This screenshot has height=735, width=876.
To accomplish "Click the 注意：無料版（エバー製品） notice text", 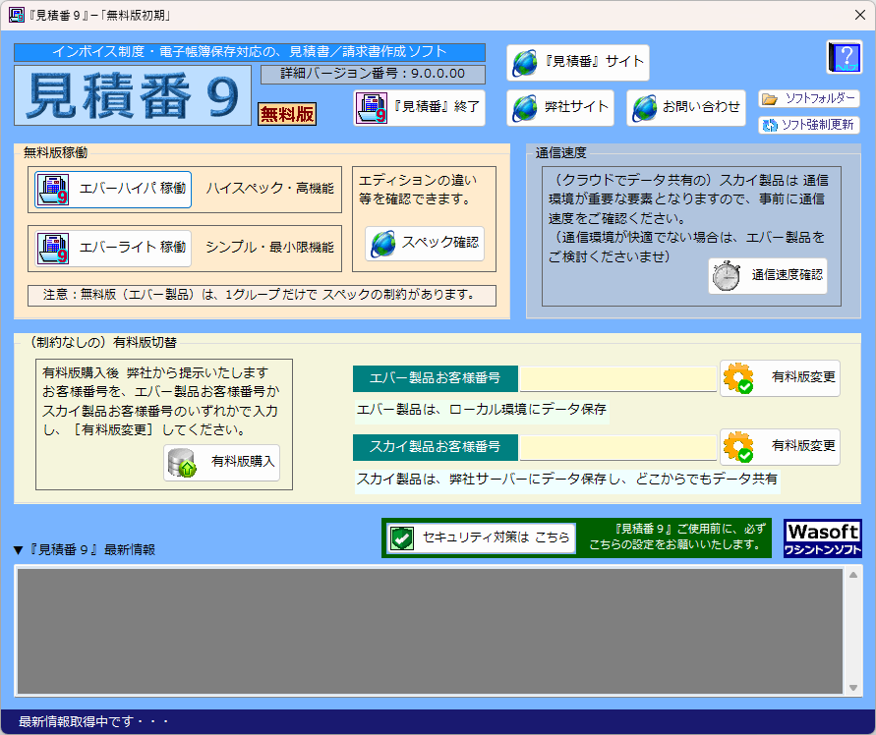I will 262,296.
